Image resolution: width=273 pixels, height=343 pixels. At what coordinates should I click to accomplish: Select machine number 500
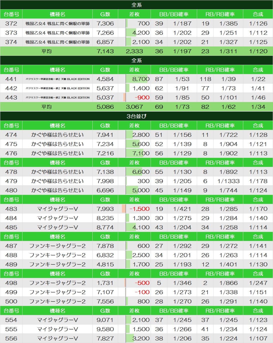click(11, 301)
